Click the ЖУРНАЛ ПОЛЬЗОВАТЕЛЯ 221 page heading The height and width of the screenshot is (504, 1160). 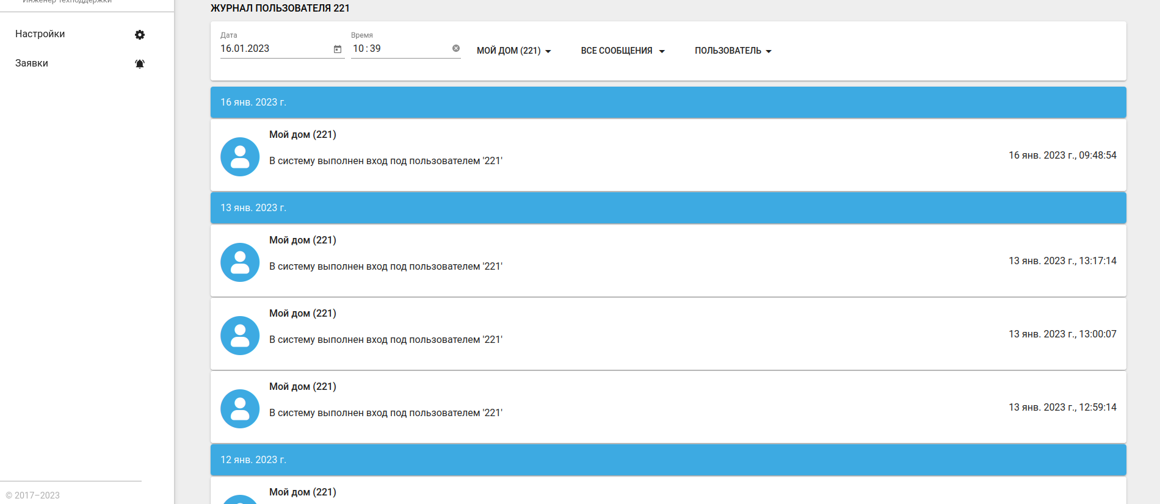280,9
